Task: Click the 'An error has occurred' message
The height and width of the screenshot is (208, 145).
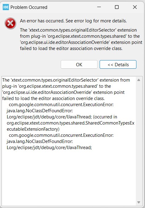Action: (x=73, y=21)
